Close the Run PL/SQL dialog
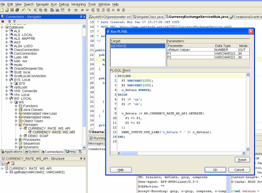 (x=251, y=31)
